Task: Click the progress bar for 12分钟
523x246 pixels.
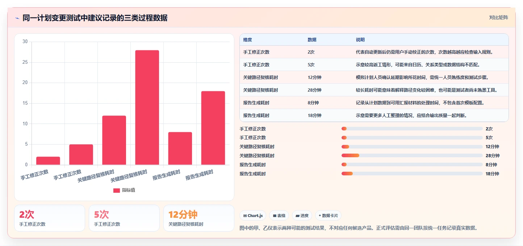Action: pyautogui.click(x=412, y=147)
